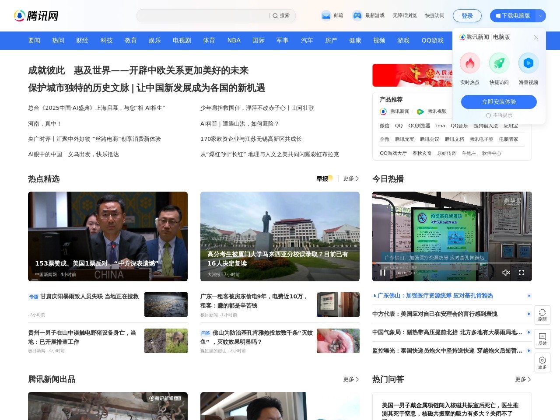Open the 早报 morning report link

pyautogui.click(x=325, y=178)
